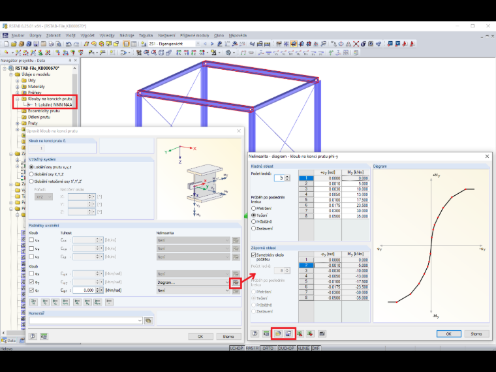Expand the Pruty tree node
This screenshot has width=496, height=372.
pos(18,123)
